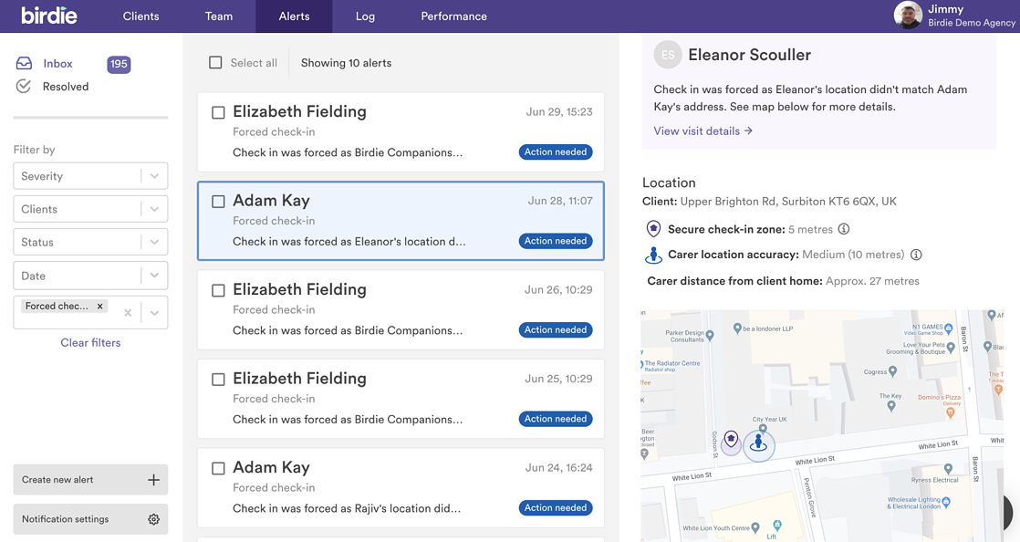Click the White Lion Youth Centre map pin
1020x542 pixels.
[x=755, y=527]
